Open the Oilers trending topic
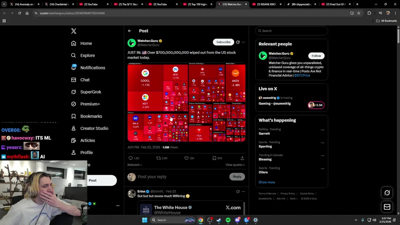This screenshot has width=400, height=225. [x=263, y=172]
